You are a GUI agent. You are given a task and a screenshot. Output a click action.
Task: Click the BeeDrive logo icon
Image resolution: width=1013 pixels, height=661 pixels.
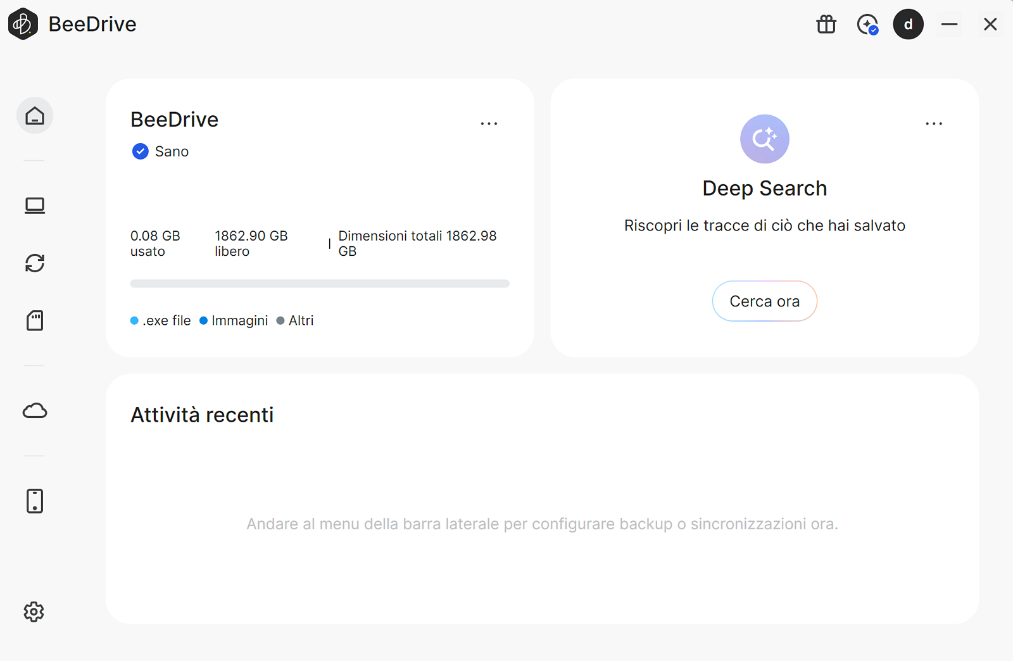point(23,24)
